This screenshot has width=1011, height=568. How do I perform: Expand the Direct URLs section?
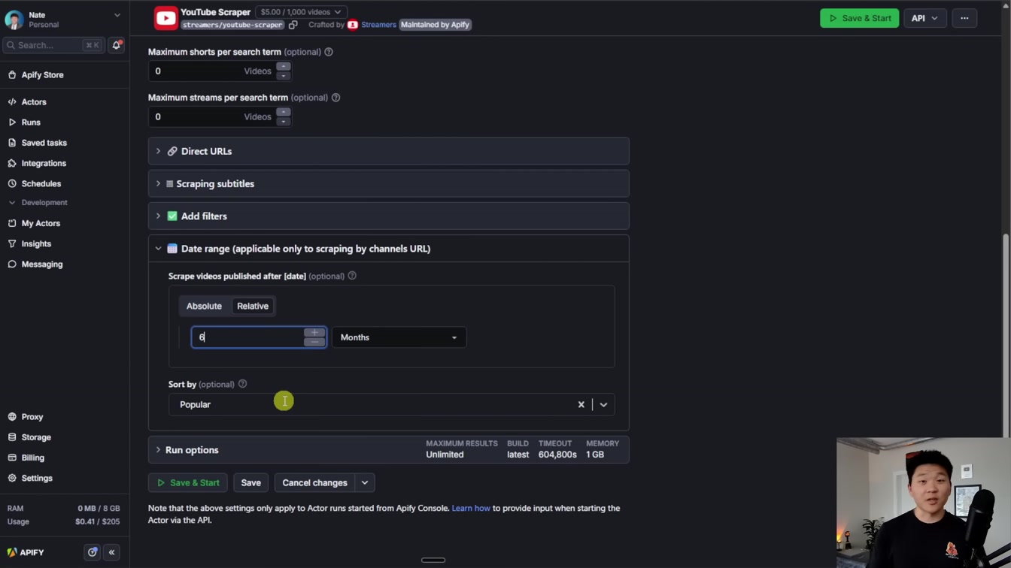coord(388,151)
